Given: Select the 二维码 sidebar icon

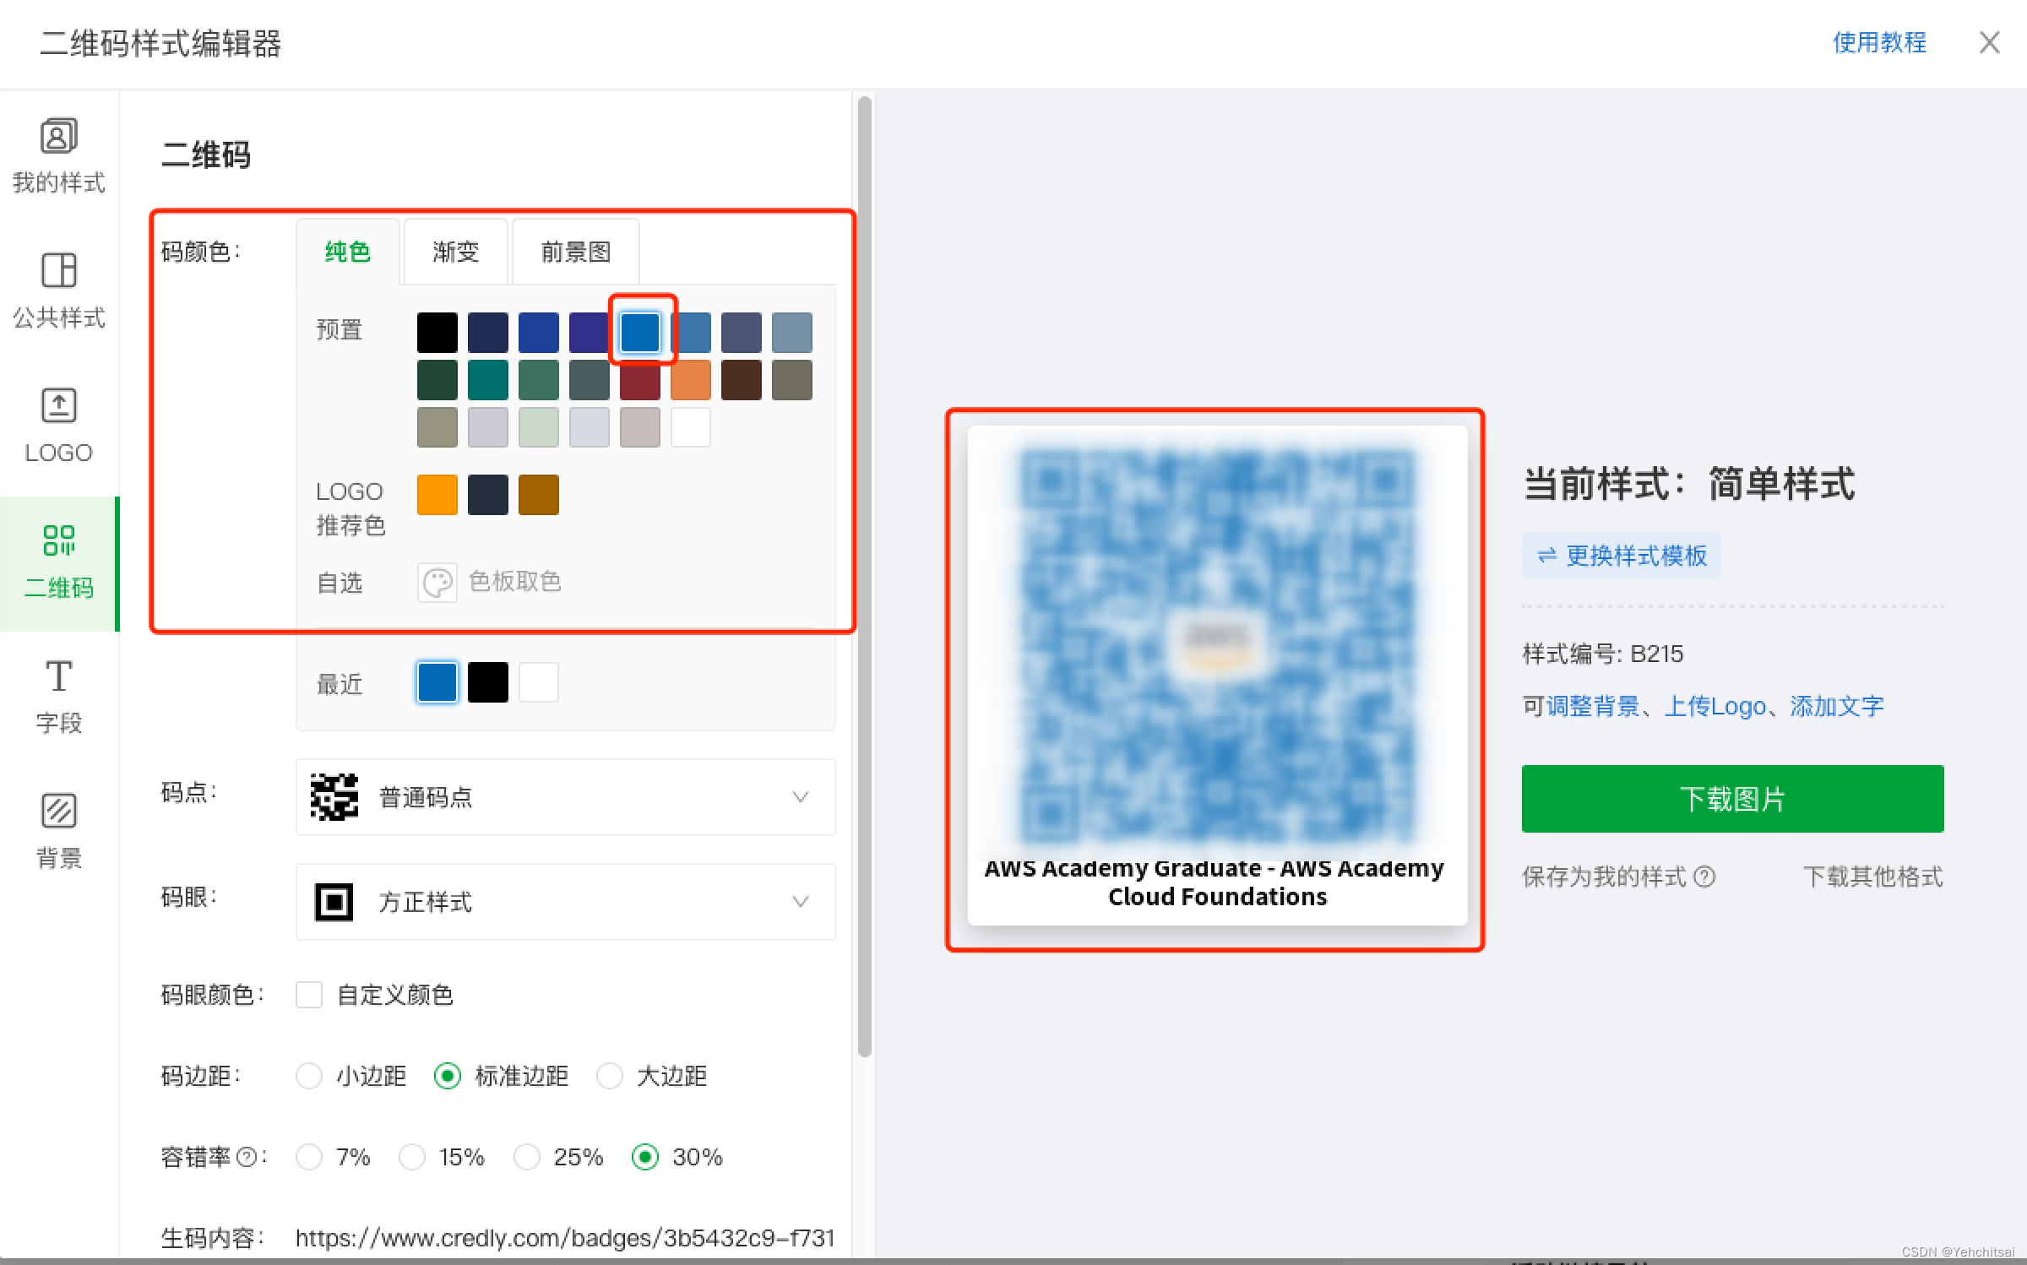Looking at the screenshot, I should click(x=58, y=561).
